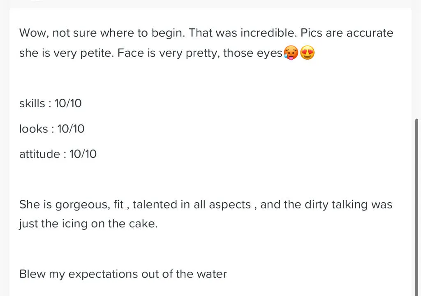Click the "She is gorgeous, fit" text
This screenshot has width=421, height=296.
pyautogui.click(x=71, y=204)
